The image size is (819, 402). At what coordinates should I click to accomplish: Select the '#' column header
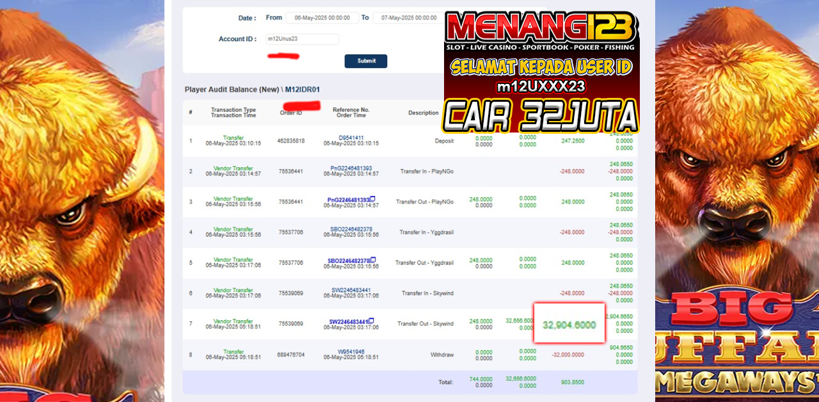191,113
